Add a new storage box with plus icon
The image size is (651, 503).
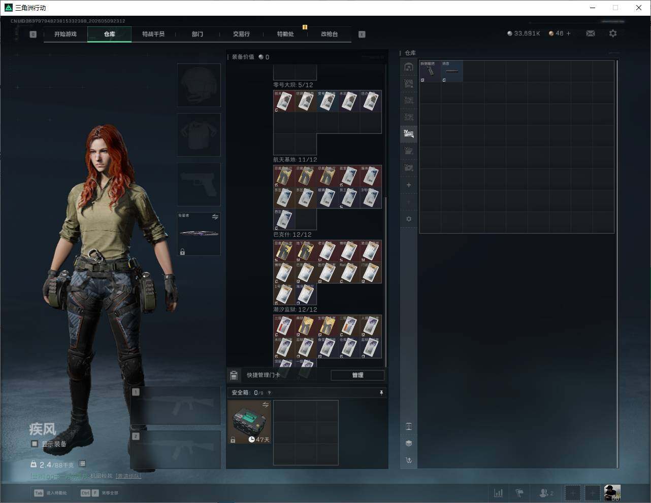(x=409, y=185)
